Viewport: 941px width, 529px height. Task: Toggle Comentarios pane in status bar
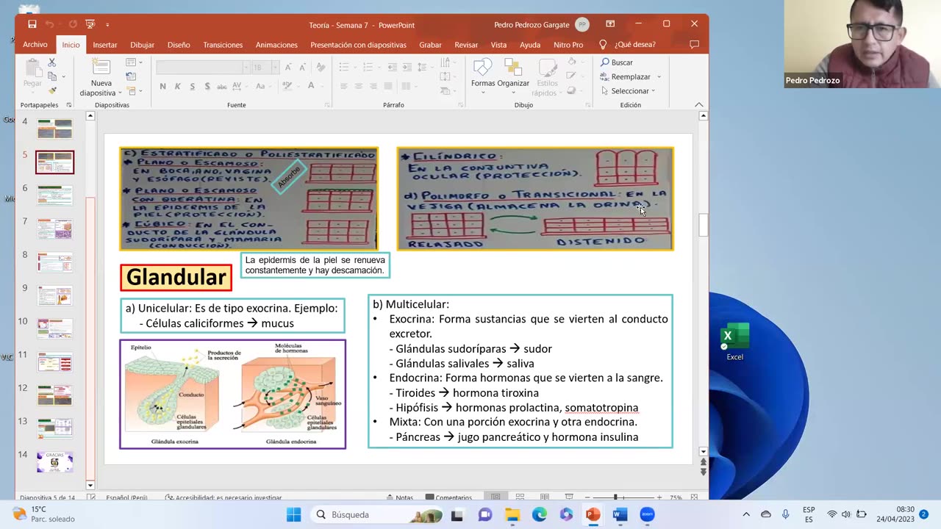click(x=448, y=497)
